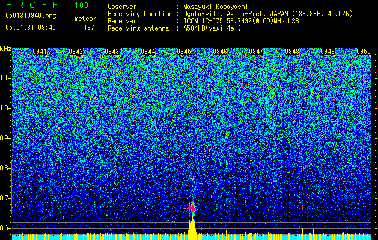Screen dimensions: 378x240
Task: Click the 0941 time marker
Action: click(x=40, y=52)
